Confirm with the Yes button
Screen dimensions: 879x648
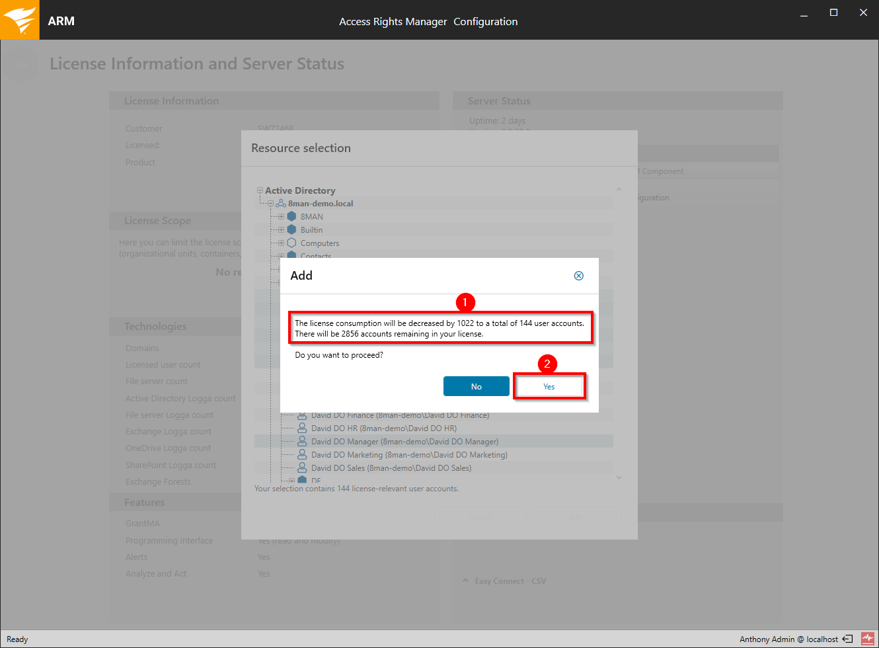coord(549,386)
